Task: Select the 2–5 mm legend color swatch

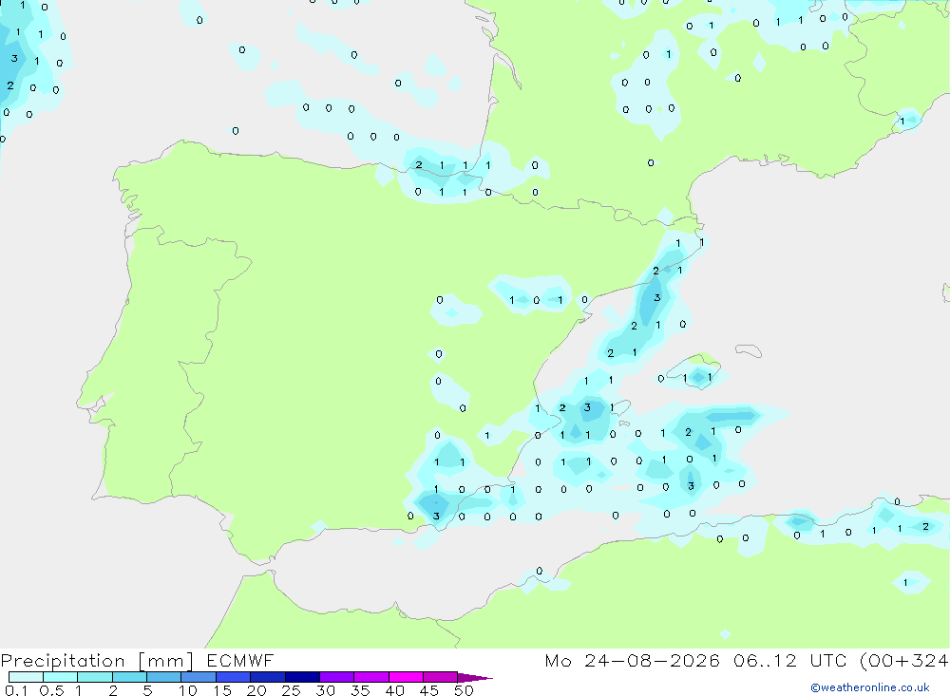Action: (129, 677)
